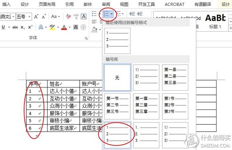Image resolution: width=232 pixels, height=150 pixels.
Task: Open the font color dropdown arrow
Action: tap(70, 27)
